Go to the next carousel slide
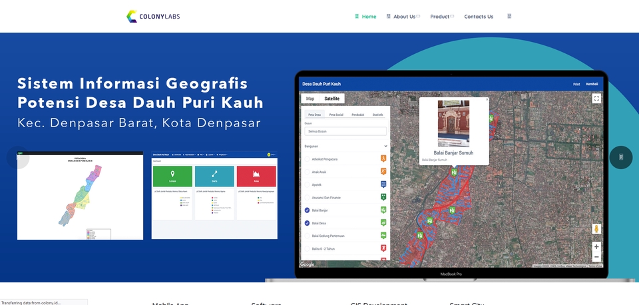The image size is (639, 305). click(620, 157)
